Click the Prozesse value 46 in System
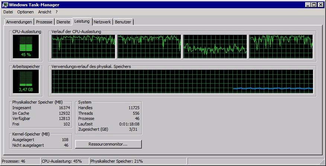Image resolution: width=326 pixels, height=166 pixels. pos(137,119)
